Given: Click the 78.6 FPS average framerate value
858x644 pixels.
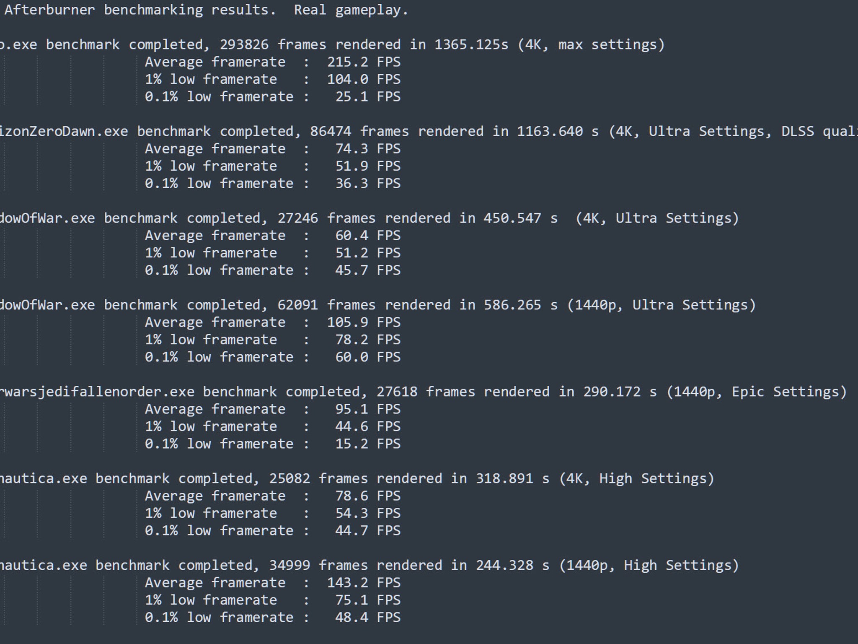Looking at the screenshot, I should [368, 496].
